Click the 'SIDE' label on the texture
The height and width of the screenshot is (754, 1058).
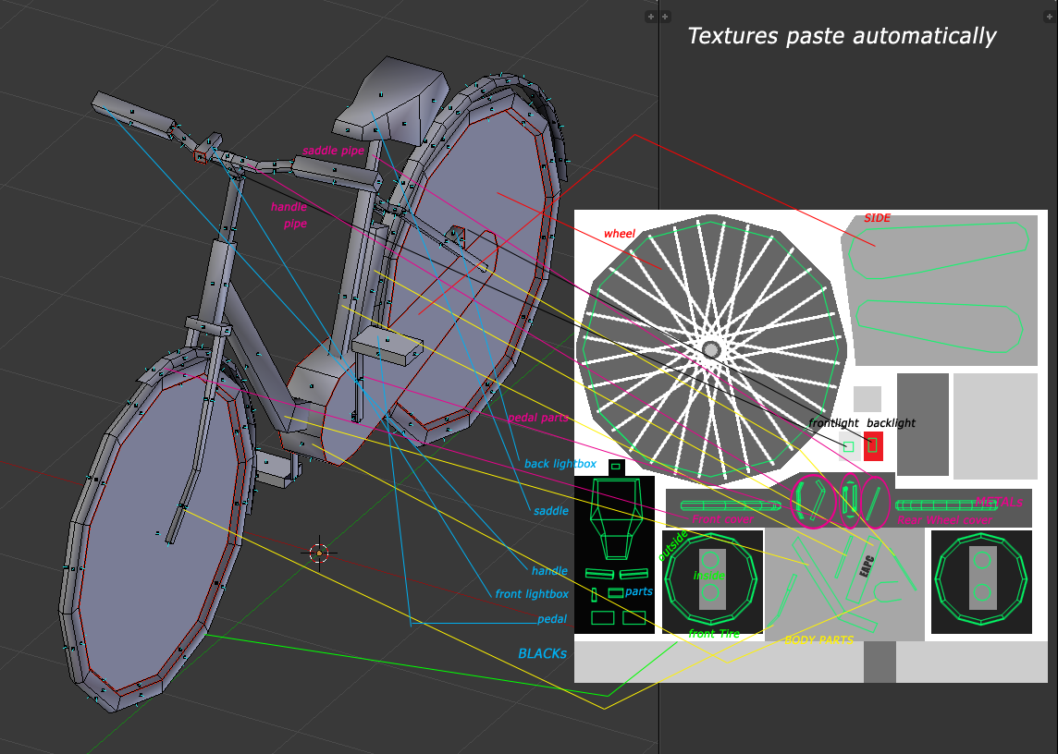tap(877, 218)
